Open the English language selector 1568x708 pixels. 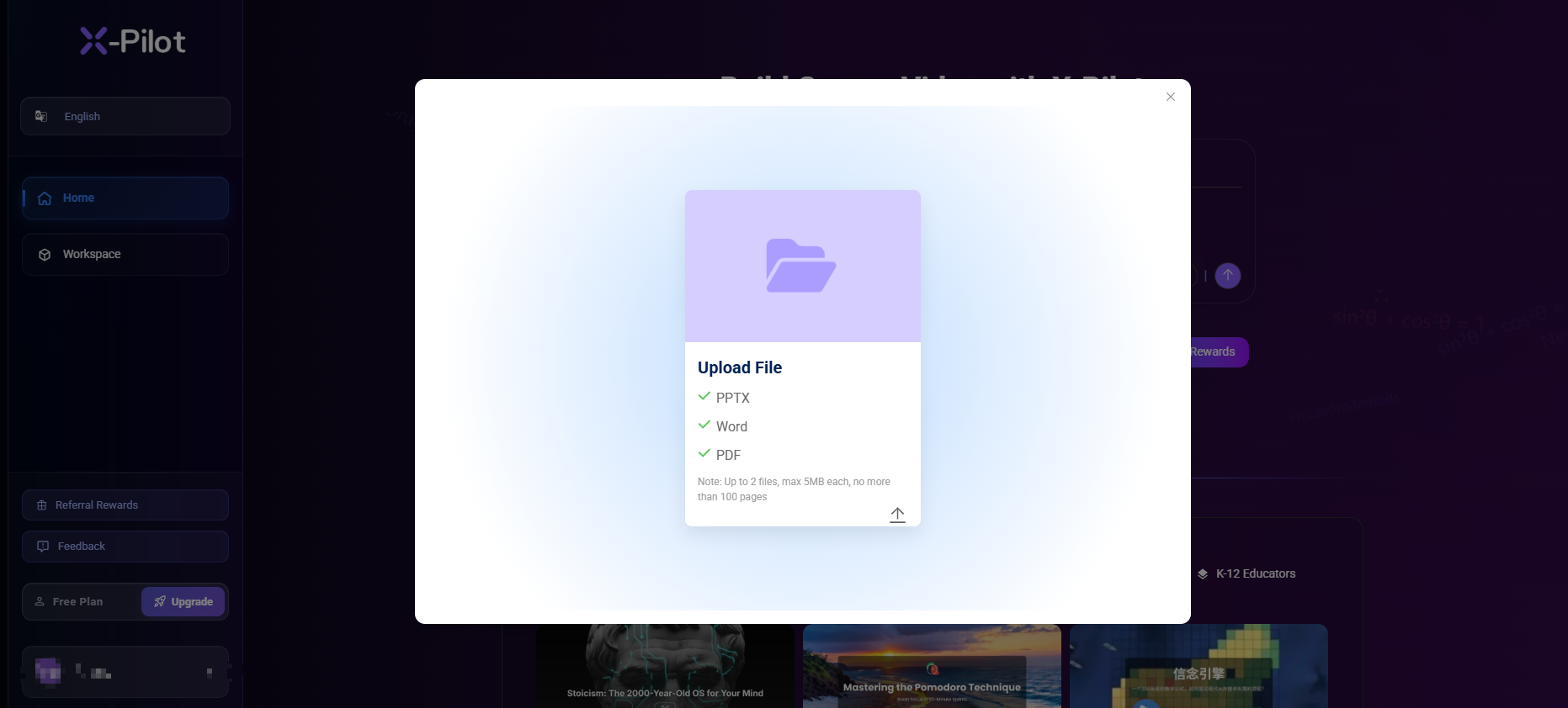pyautogui.click(x=125, y=116)
